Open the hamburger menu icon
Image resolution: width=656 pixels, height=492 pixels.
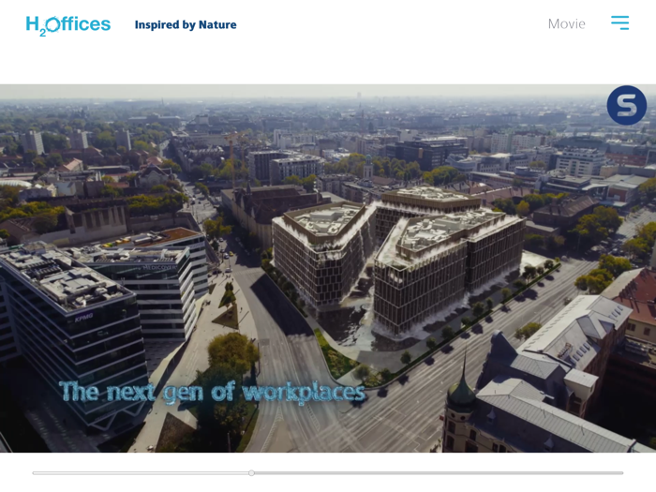(619, 22)
